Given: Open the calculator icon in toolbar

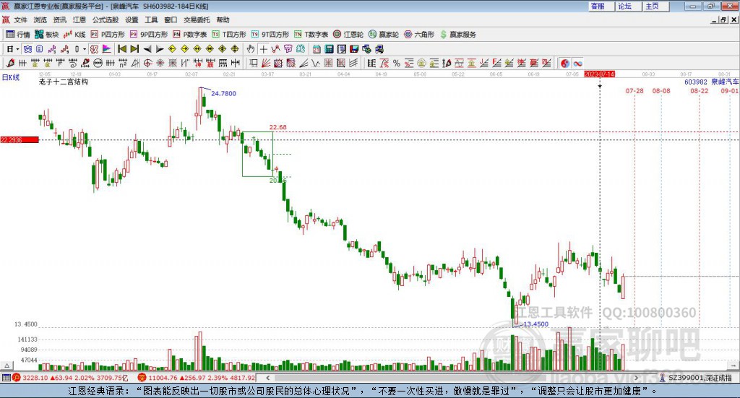Looking at the screenshot, I should coord(330,49).
